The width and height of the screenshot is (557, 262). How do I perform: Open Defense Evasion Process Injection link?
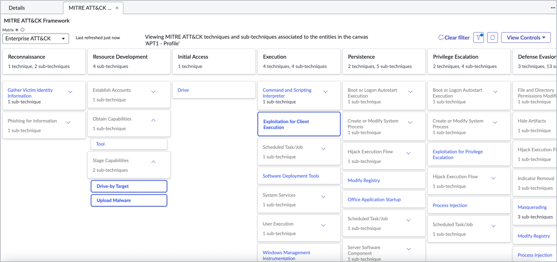(535, 255)
